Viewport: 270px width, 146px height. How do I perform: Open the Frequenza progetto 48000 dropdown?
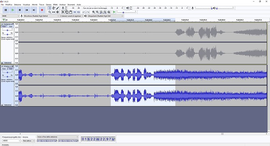[x=11, y=141]
